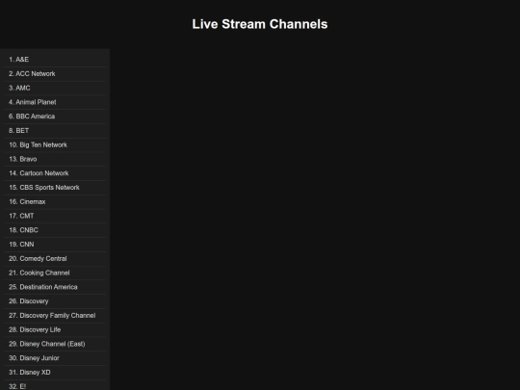This screenshot has width=520, height=390.
Task: Open 14. Cartoon Network stream
Action: 55,173
